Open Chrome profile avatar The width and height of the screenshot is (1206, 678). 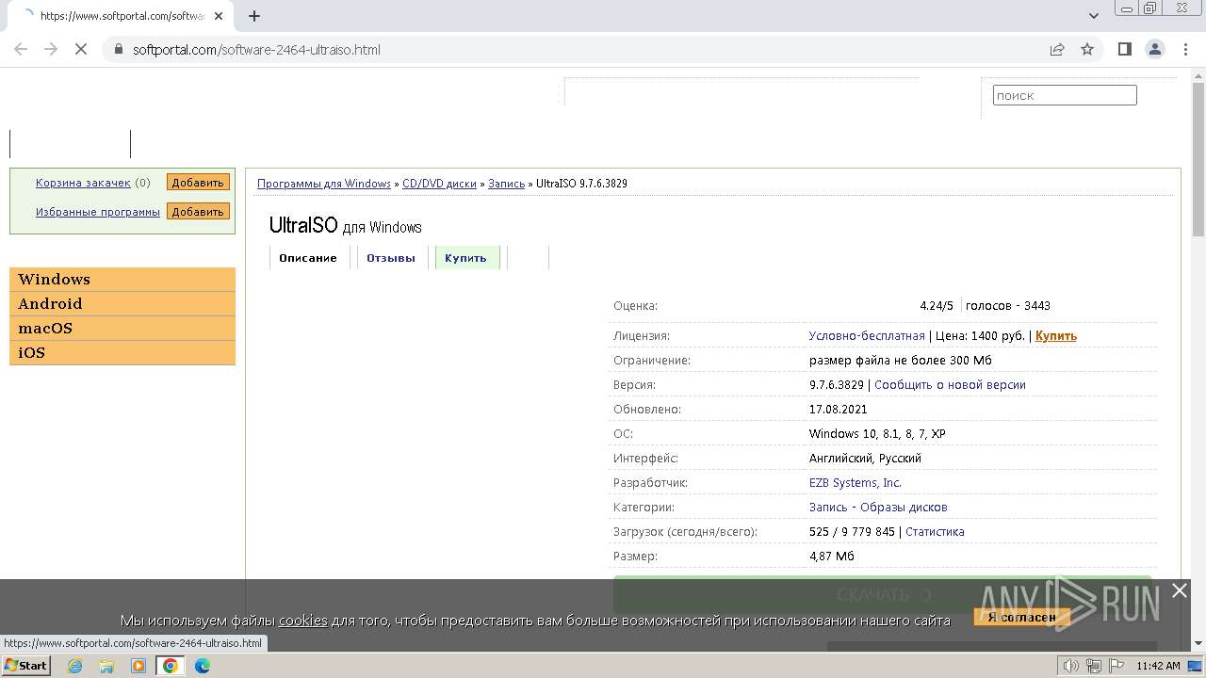(x=1154, y=49)
